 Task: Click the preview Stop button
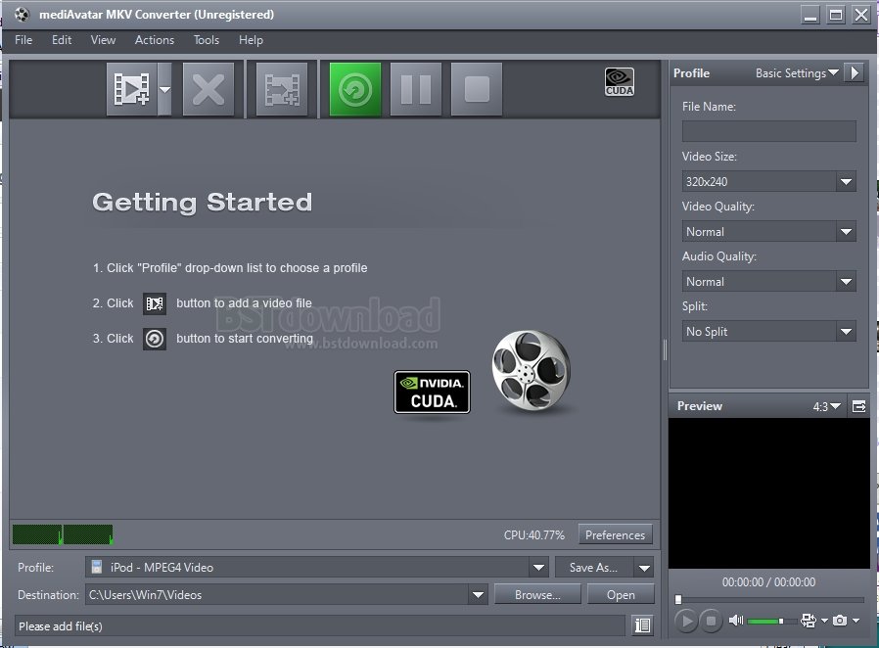click(711, 621)
